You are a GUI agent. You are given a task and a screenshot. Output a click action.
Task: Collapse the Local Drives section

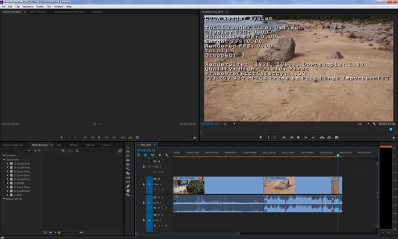click(x=4, y=160)
